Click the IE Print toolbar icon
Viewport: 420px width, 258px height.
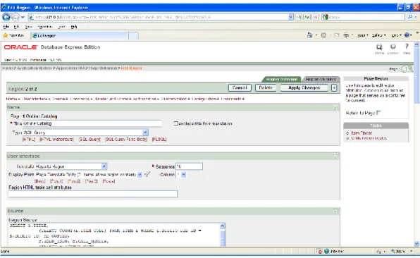click(x=346, y=35)
